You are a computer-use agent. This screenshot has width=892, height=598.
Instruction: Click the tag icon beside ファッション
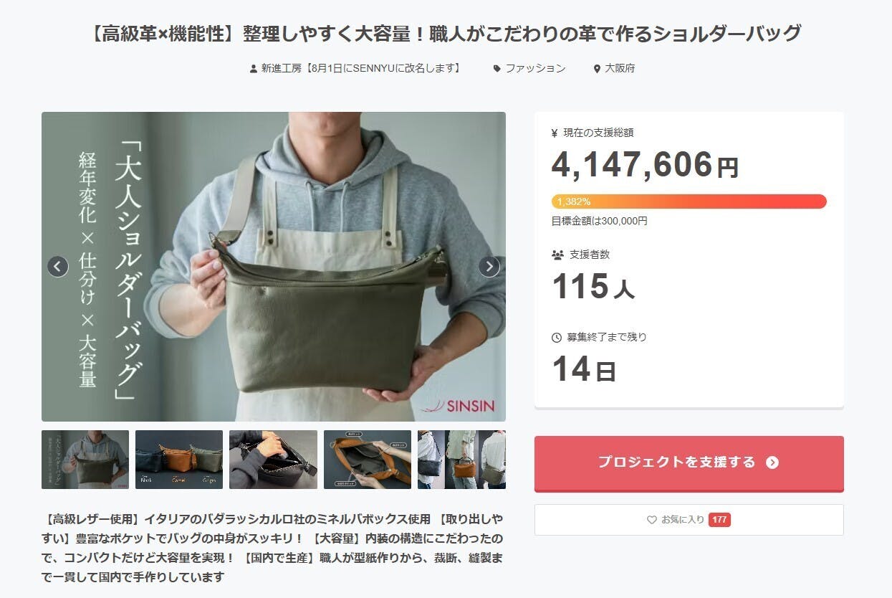point(497,69)
